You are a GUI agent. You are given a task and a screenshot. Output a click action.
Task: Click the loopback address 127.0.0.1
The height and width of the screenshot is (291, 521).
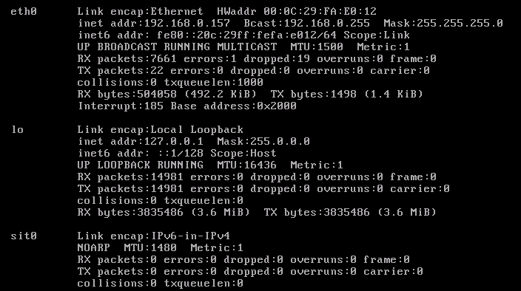coord(173,142)
